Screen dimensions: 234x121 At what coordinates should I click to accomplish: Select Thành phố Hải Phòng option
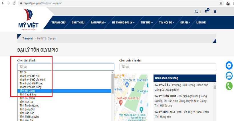pos(64,83)
